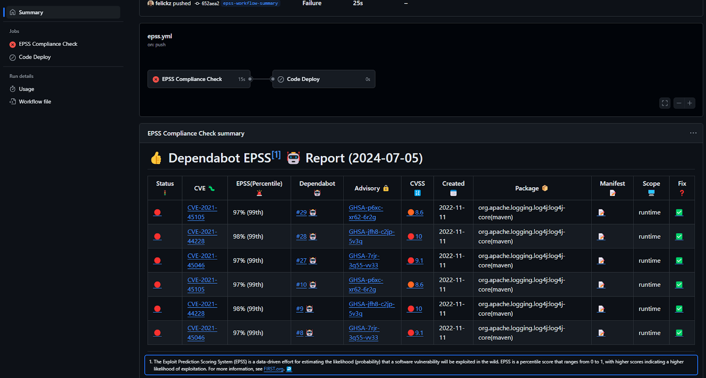706x378 pixels.
Task: Open the Summary sidebar item
Action: click(62, 12)
